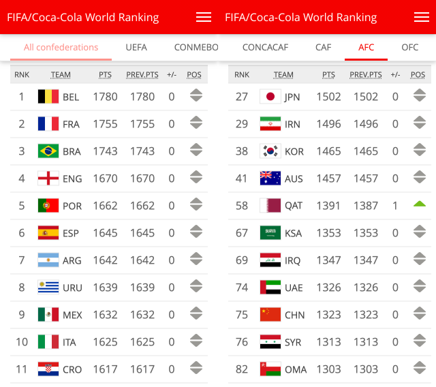Switch to the UEFA tab
Screen dimensions: 436x387
tap(136, 47)
